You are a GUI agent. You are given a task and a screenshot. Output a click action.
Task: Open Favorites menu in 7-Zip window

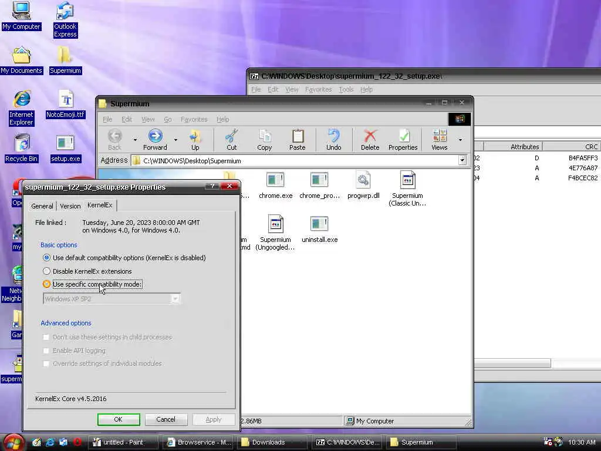pos(318,89)
